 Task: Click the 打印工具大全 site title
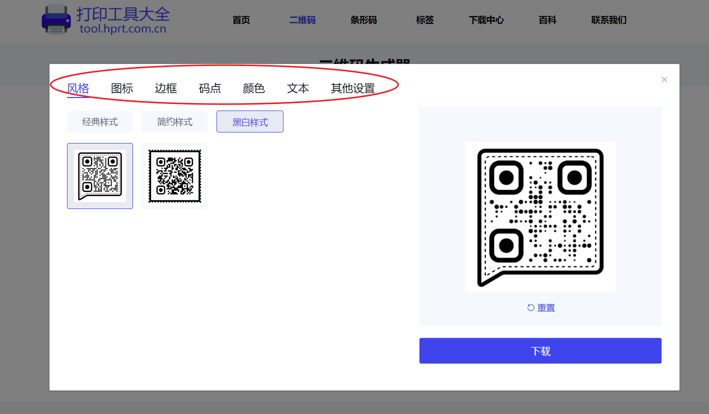(123, 13)
